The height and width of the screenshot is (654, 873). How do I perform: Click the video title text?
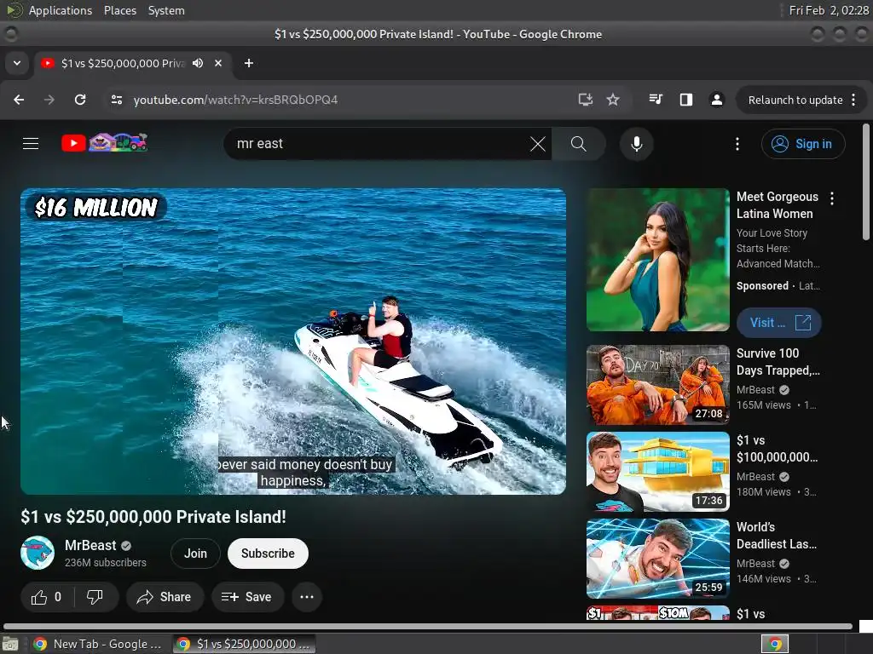(153, 517)
